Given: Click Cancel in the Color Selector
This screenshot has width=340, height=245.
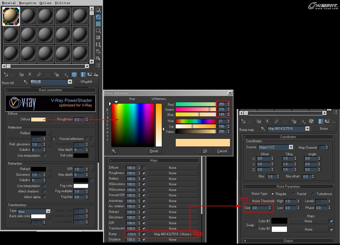Looking at the screenshot, I should (222, 151).
